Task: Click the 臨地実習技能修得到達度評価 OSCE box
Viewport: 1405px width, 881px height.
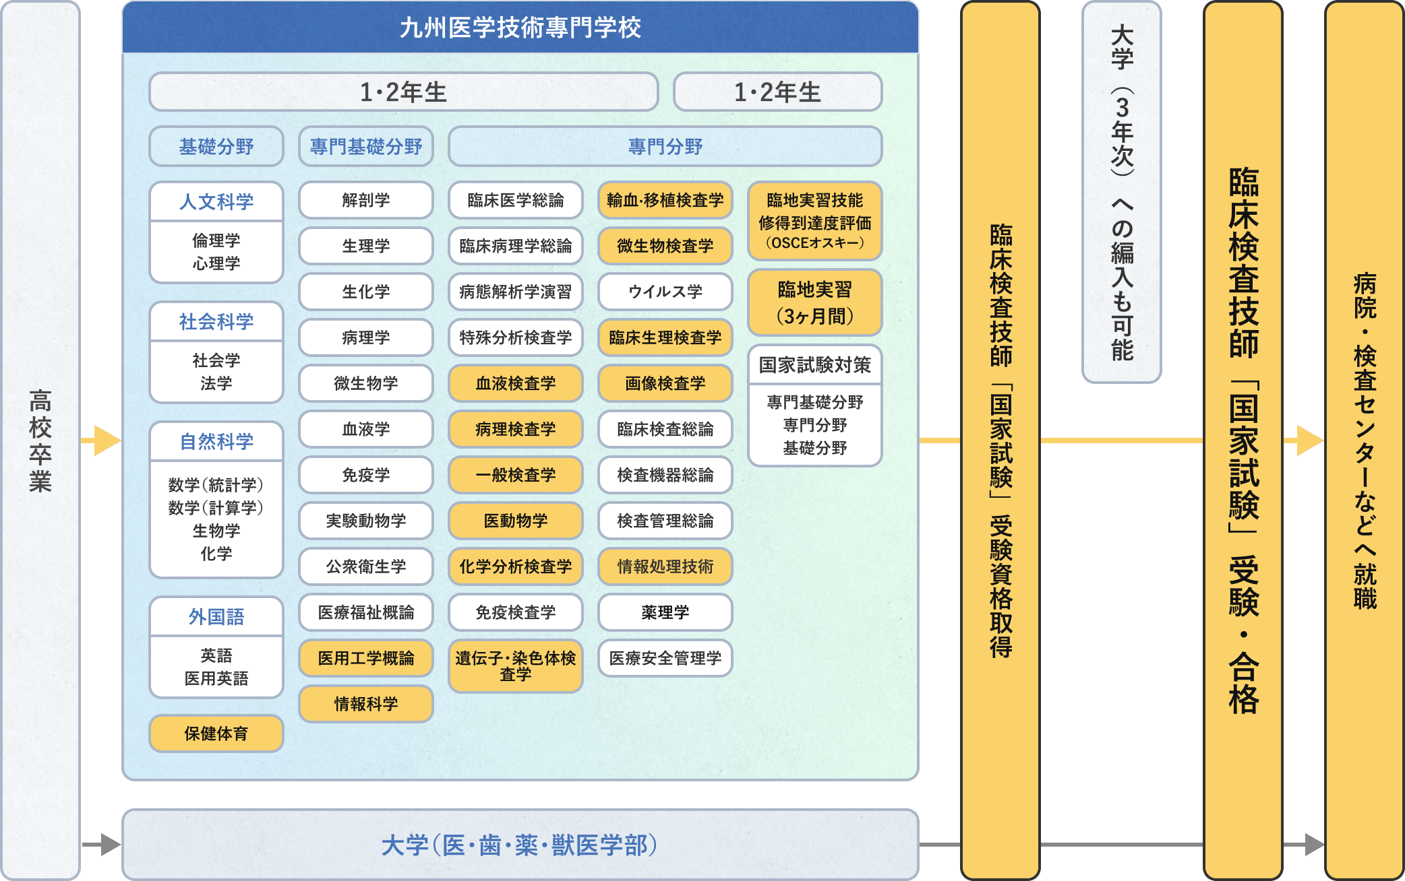Action: pos(815,221)
